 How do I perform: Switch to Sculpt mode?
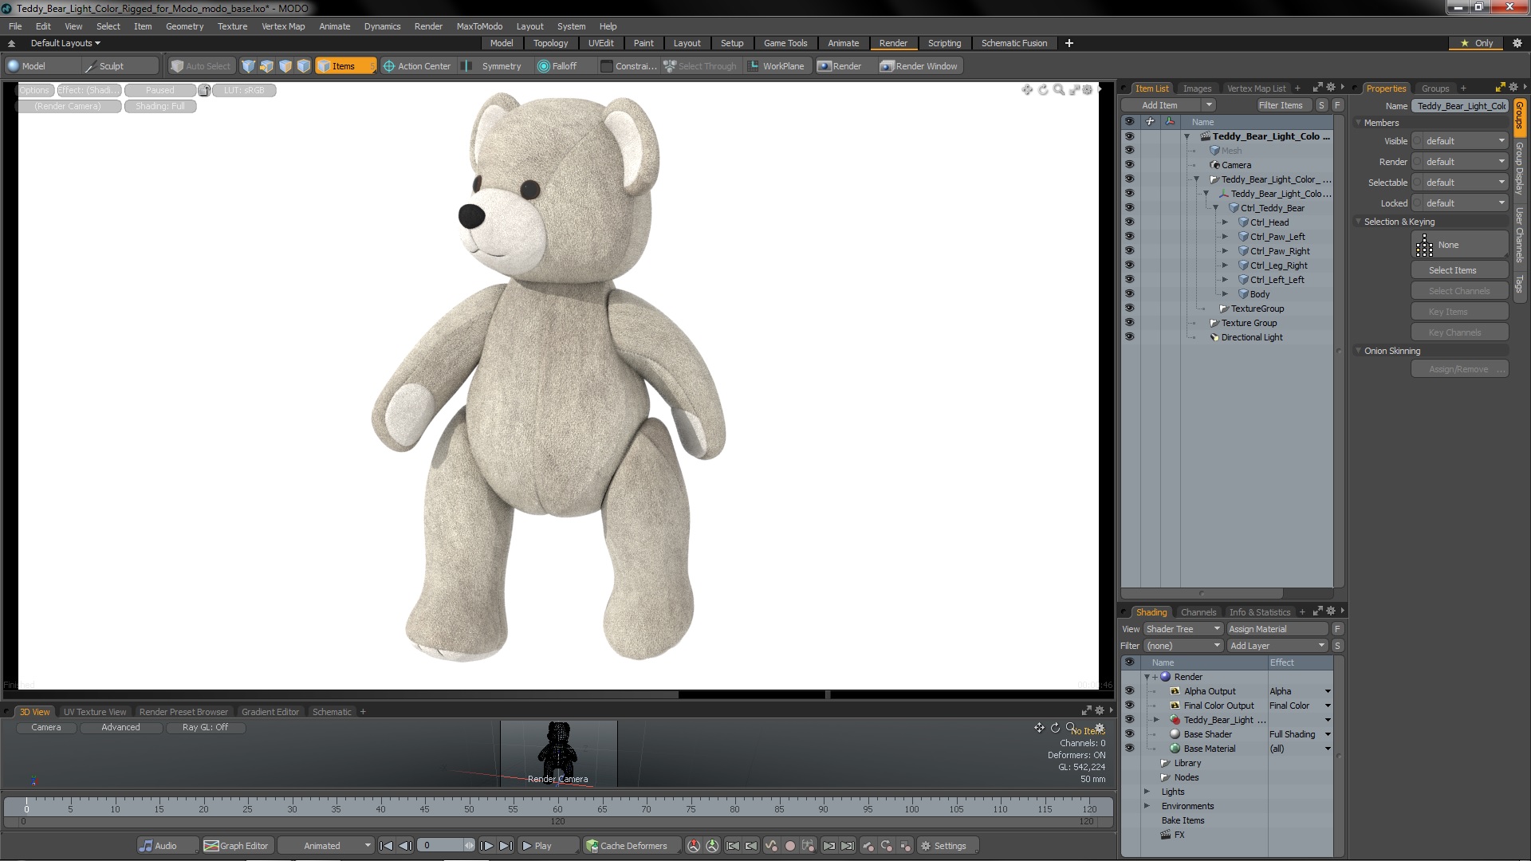click(120, 66)
